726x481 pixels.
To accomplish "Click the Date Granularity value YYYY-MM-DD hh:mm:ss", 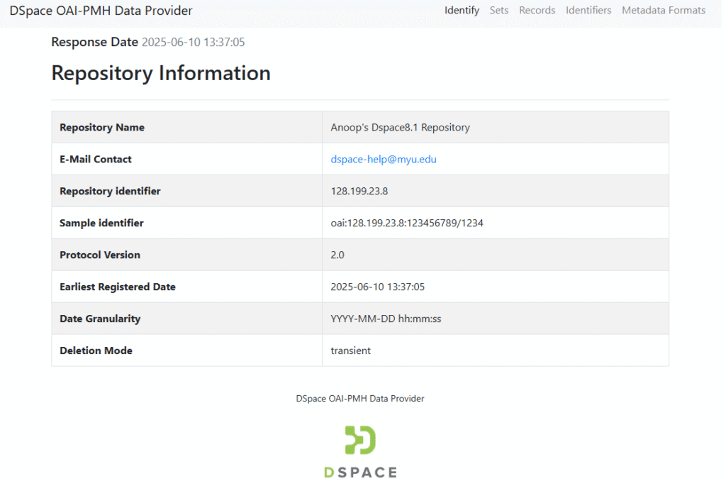I will click(386, 319).
